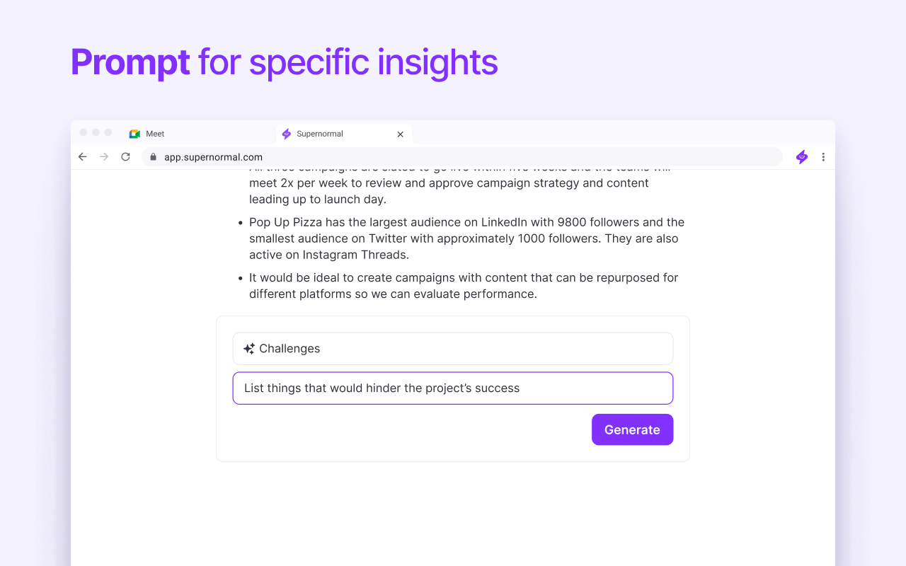Click the browser forward arrow
Viewport: 906px width, 566px height.
(x=104, y=157)
